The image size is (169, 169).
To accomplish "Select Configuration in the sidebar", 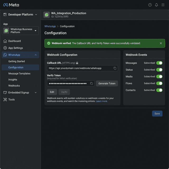I will tap(20, 67).
